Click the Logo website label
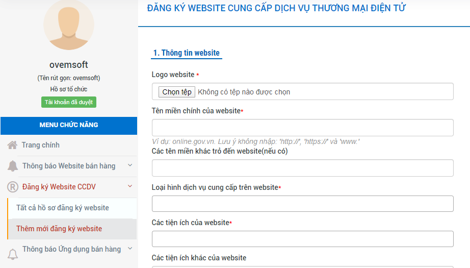 pyautogui.click(x=173, y=75)
